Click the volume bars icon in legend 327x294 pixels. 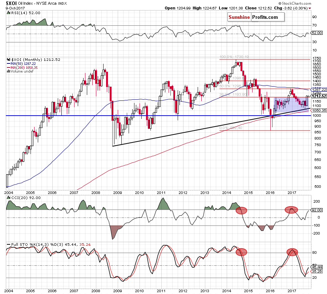(x=9, y=71)
